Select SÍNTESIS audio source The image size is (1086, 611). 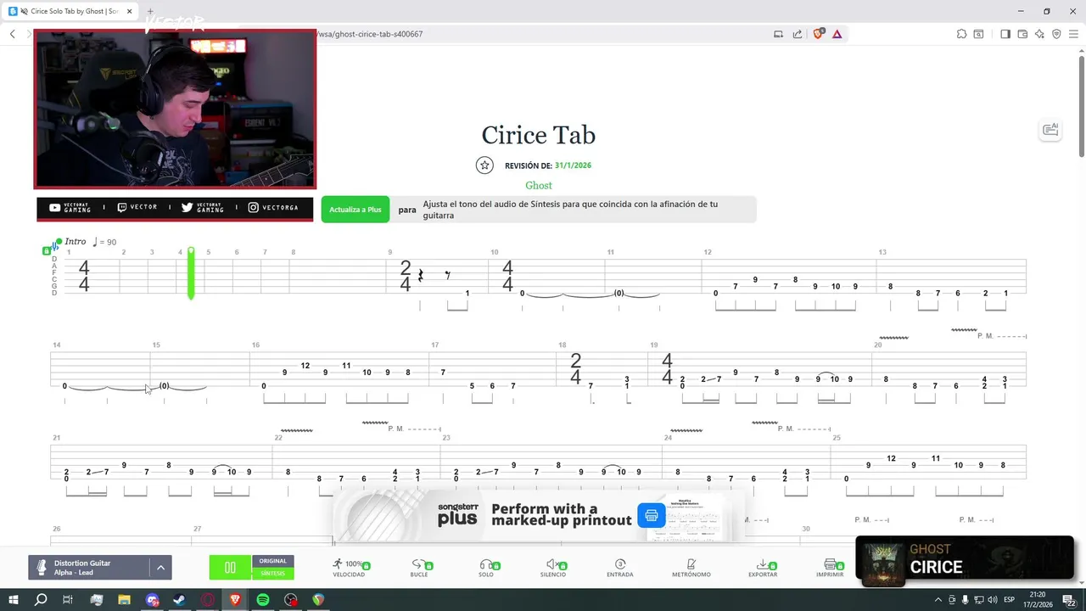273,574
